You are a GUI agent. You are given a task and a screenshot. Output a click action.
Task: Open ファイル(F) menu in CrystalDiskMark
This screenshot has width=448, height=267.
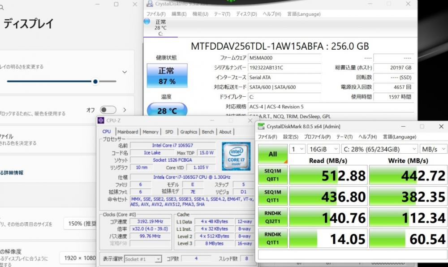267,137
